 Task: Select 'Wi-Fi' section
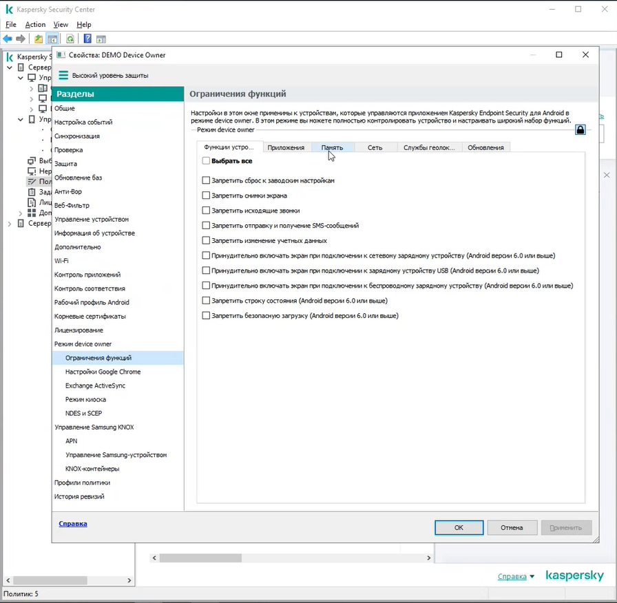click(x=118, y=261)
